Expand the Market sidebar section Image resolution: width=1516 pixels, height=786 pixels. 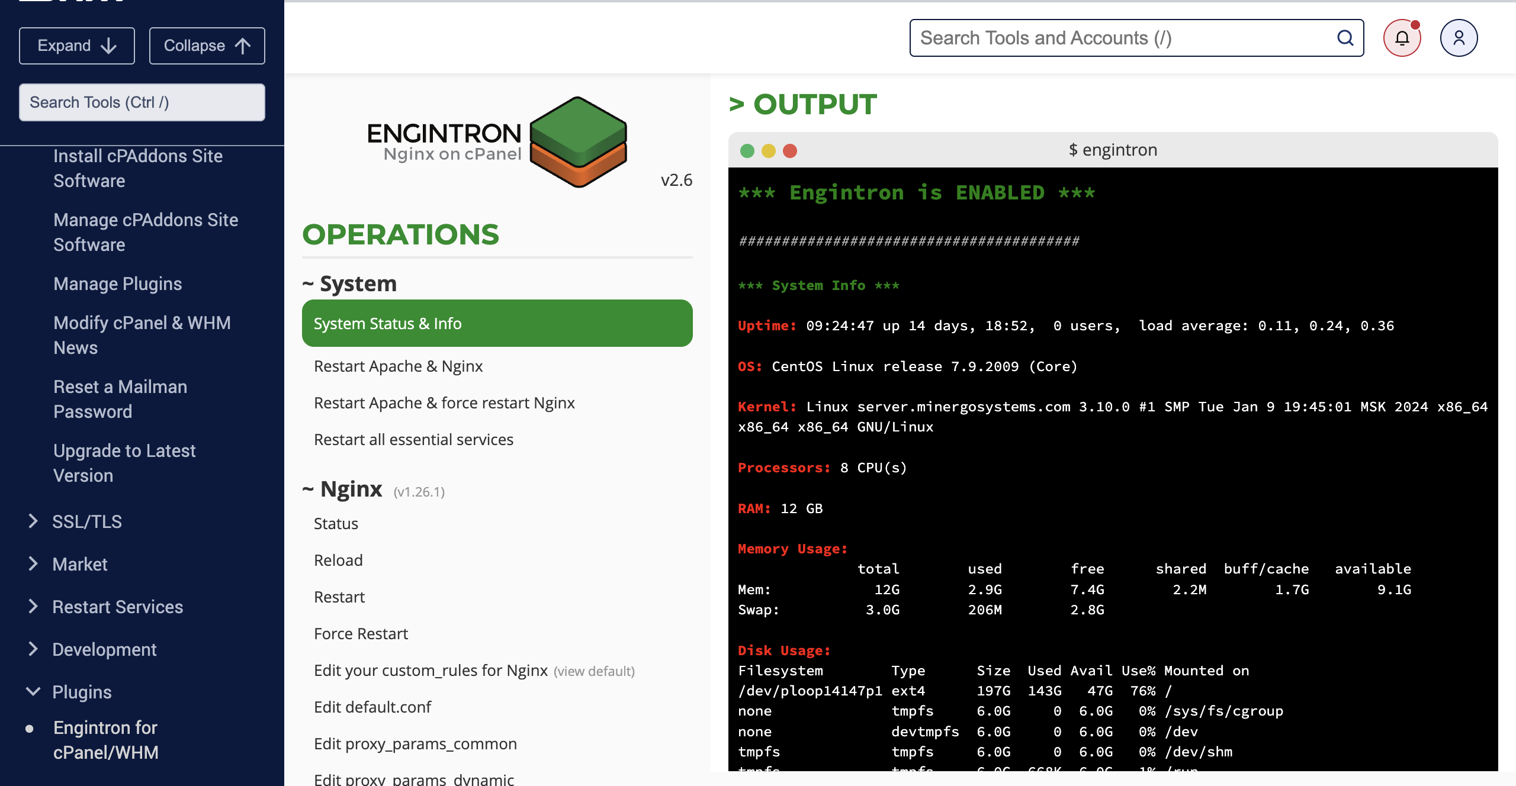[80, 564]
